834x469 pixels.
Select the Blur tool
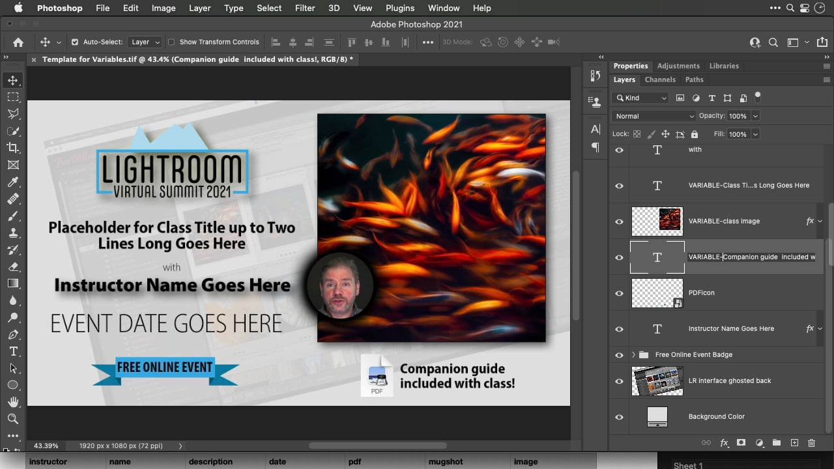pyautogui.click(x=13, y=301)
